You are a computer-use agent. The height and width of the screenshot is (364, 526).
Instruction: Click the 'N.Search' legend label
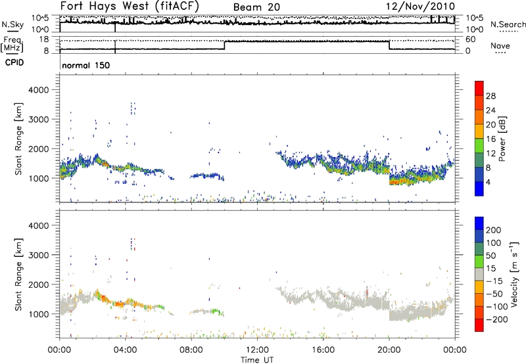point(508,24)
